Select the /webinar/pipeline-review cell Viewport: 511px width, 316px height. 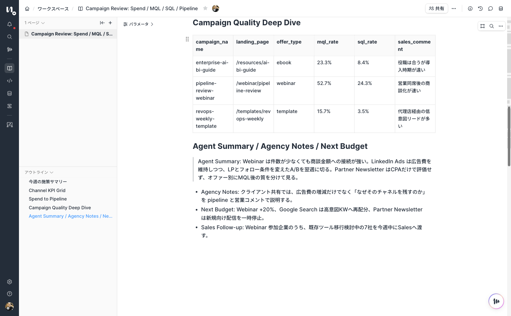point(253,91)
